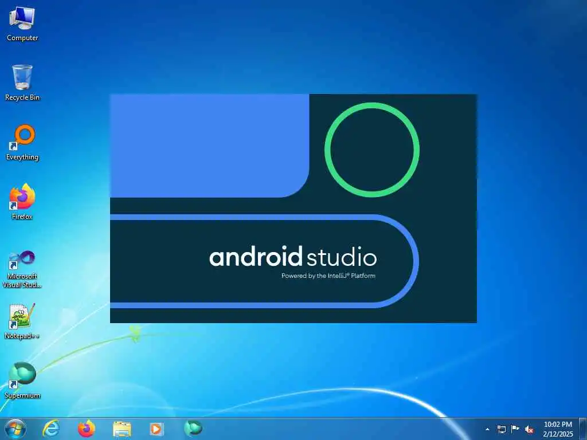The width and height of the screenshot is (587, 440).
Task: Select the Firefox desktop shortcut
Action: click(x=22, y=202)
